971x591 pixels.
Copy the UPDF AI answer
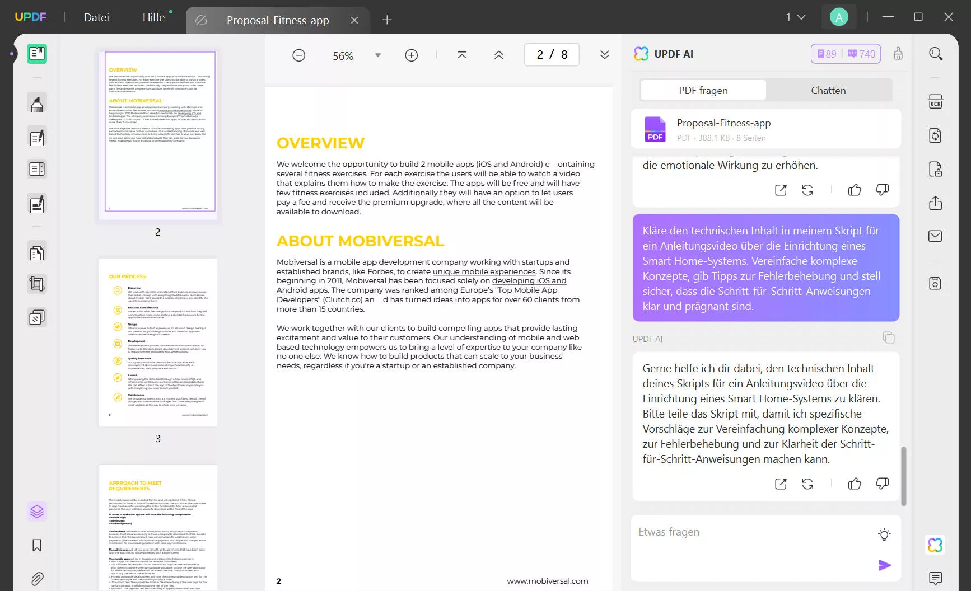click(888, 337)
